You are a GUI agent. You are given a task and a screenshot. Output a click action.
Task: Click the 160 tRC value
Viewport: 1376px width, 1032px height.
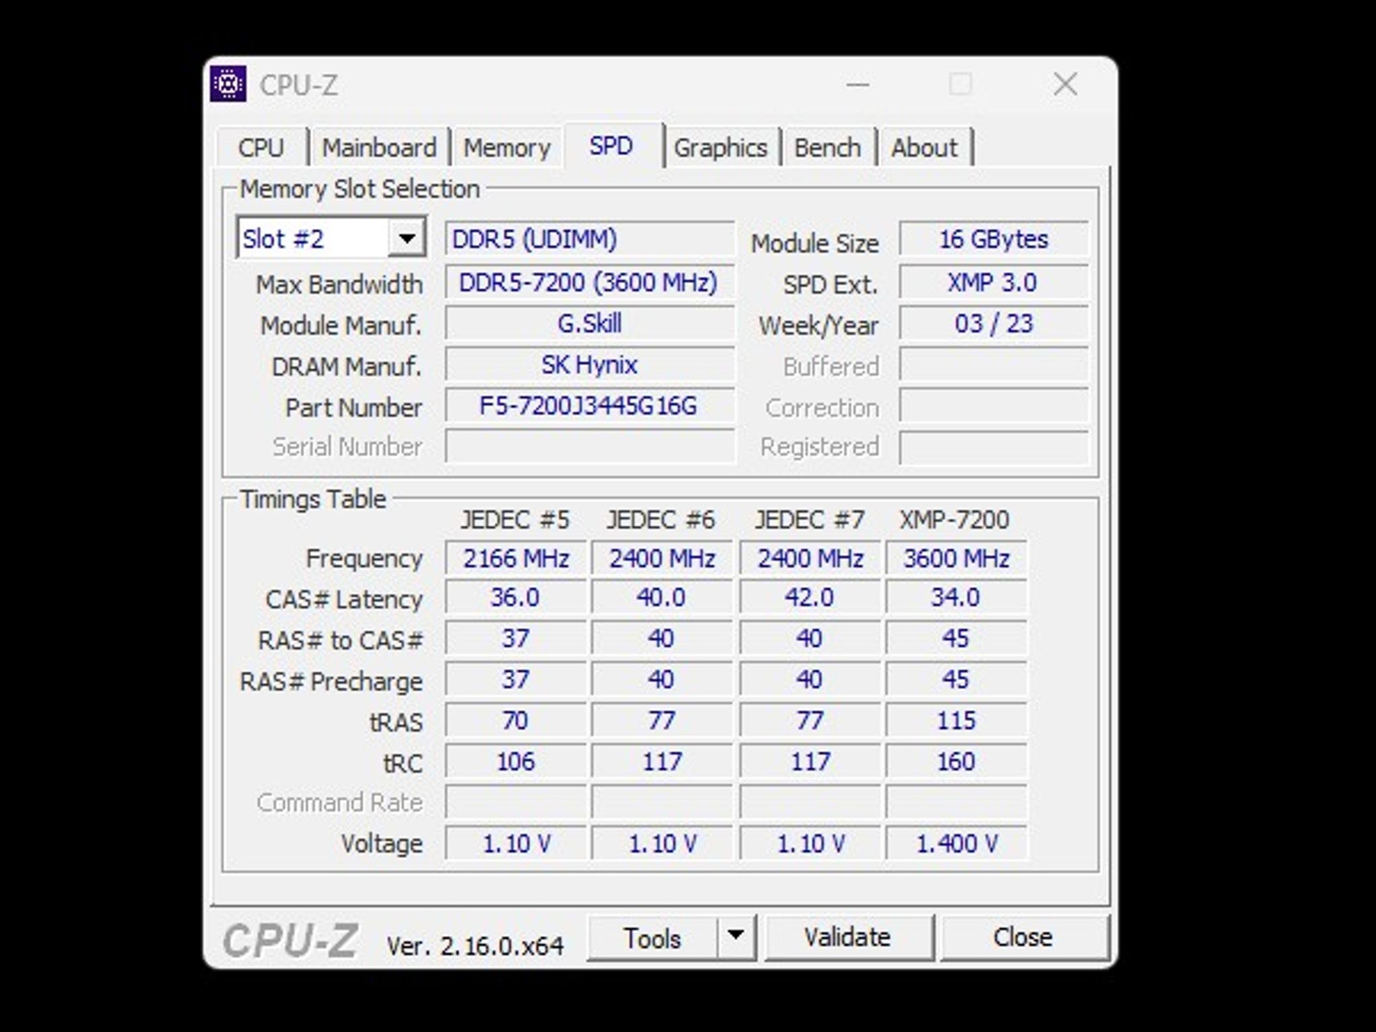[956, 761]
